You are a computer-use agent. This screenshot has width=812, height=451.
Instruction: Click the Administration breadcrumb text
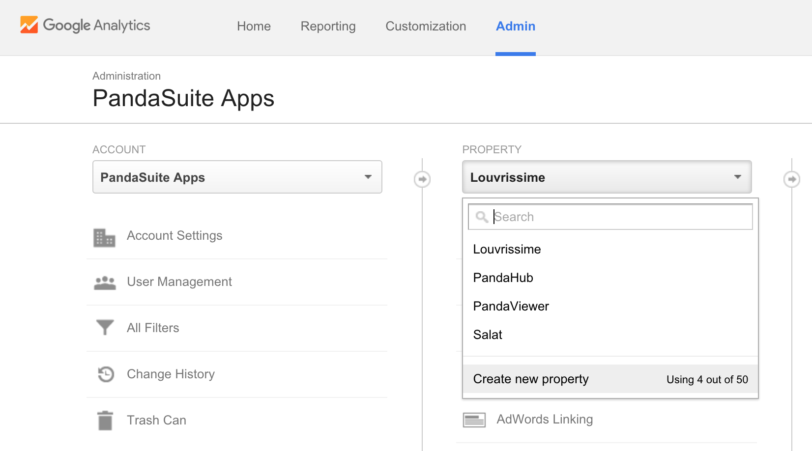126,76
